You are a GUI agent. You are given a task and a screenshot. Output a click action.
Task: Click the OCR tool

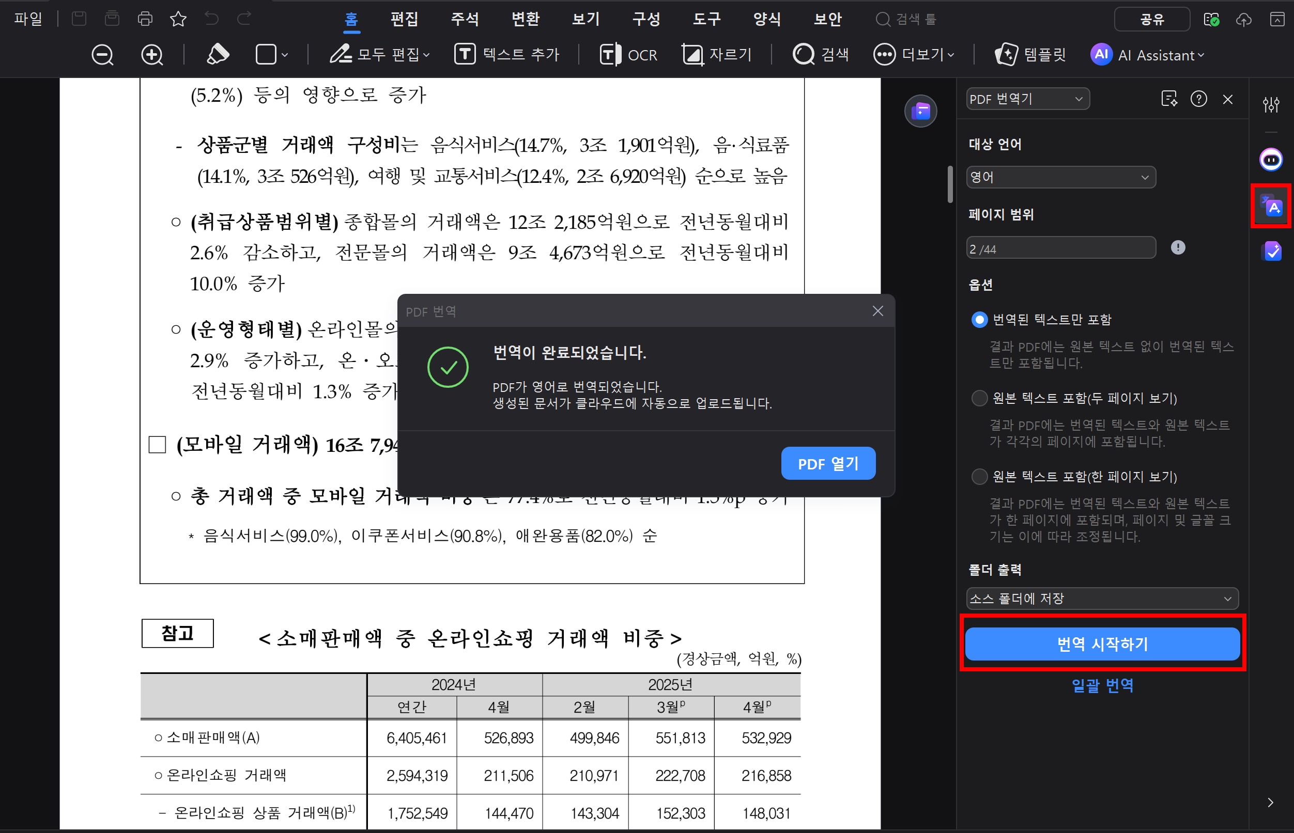point(628,55)
